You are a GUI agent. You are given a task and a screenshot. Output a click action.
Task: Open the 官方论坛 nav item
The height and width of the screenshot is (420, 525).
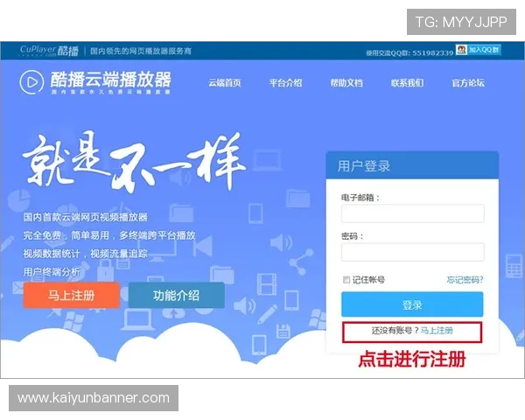(x=468, y=83)
